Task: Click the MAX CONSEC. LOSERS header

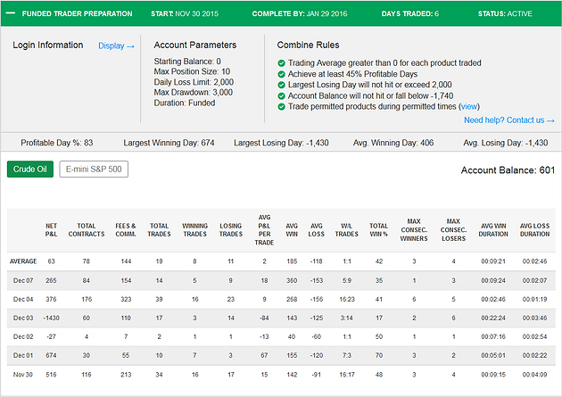Action: [x=453, y=230]
